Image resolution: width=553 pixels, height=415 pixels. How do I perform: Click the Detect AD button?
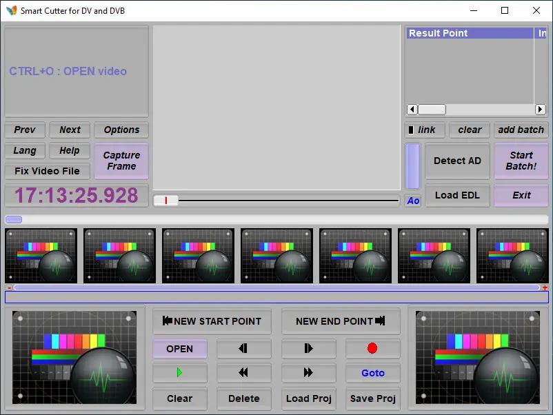click(x=457, y=161)
